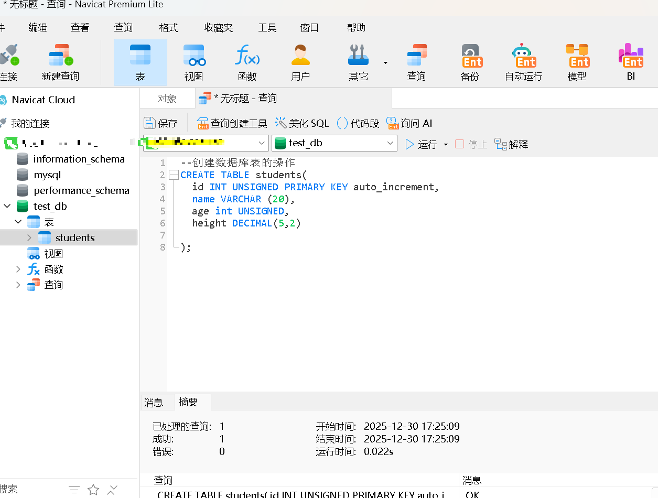
Task: Click line number 7 in the editor gutter
Action: [163, 235]
